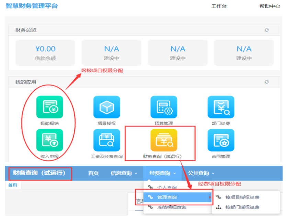Open 帮助中心 link

pos(270,6)
